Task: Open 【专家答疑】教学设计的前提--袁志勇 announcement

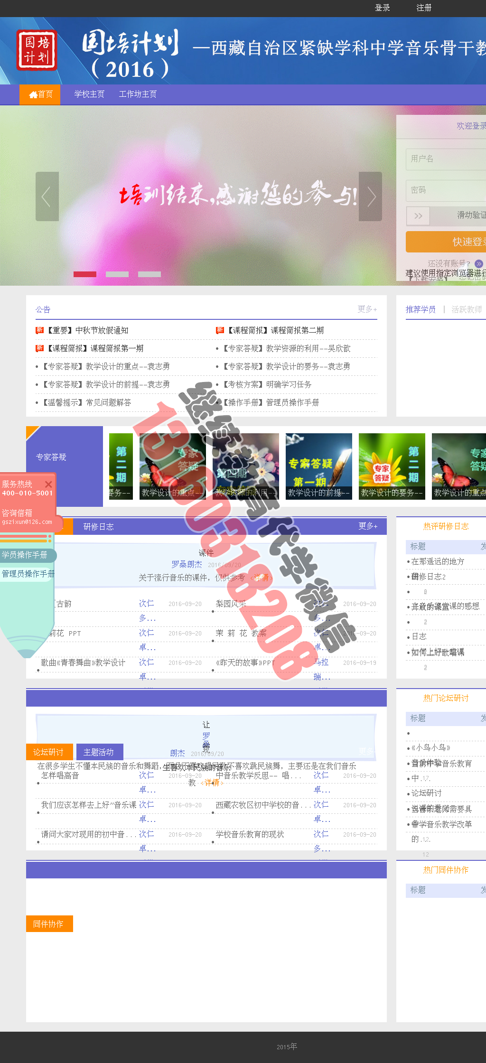Action: pos(105,385)
